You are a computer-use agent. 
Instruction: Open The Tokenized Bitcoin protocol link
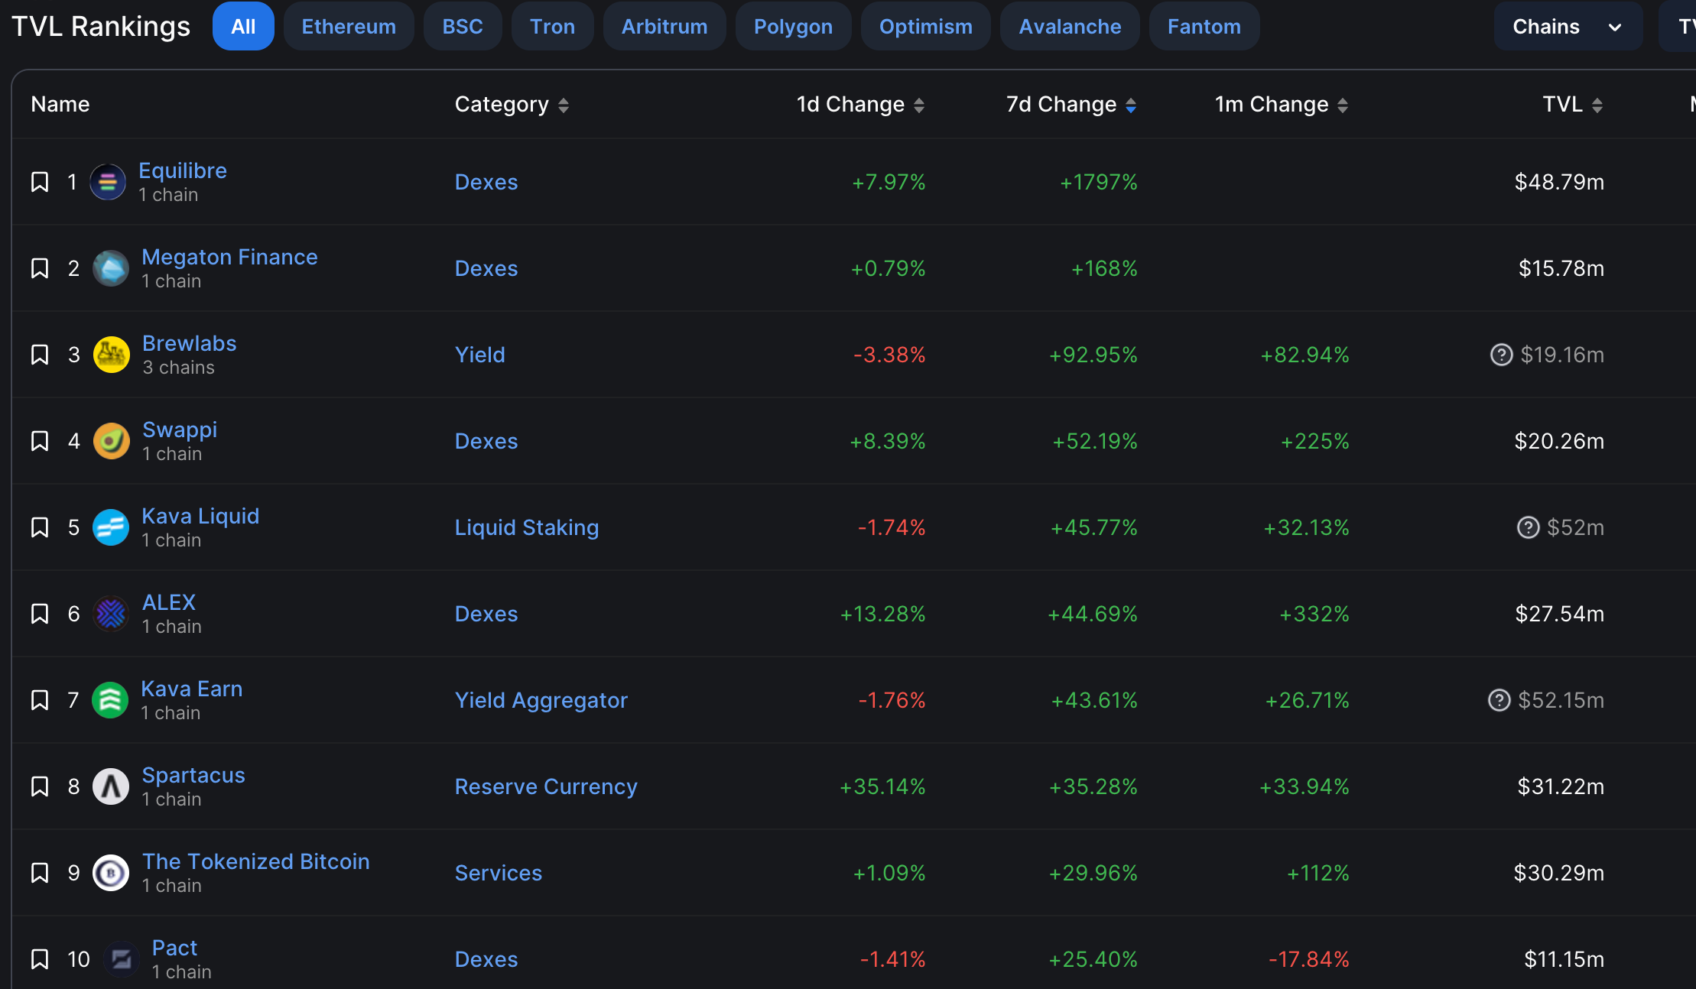255,861
